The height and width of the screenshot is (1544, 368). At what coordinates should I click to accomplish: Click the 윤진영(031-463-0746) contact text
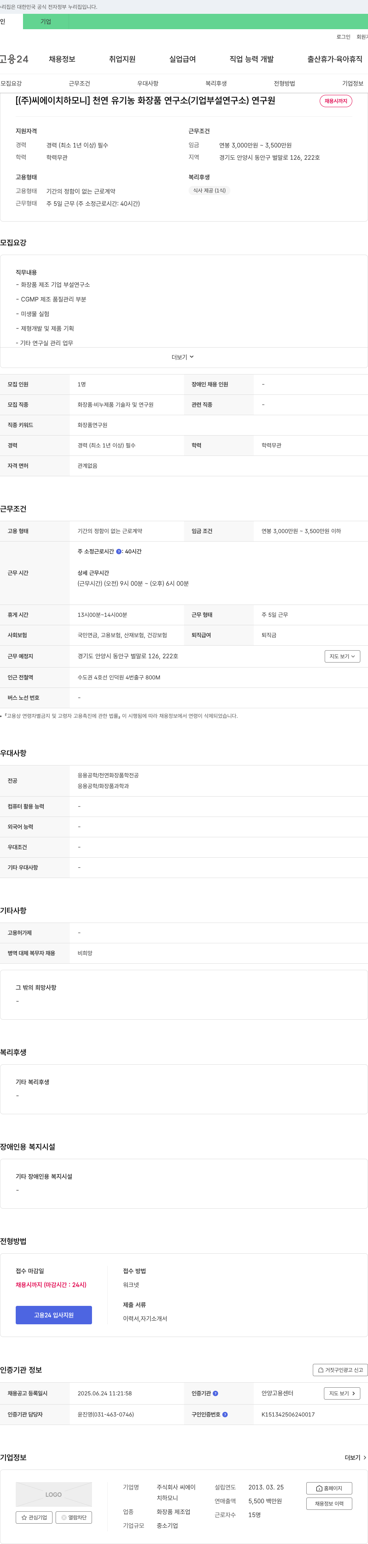[106, 1414]
